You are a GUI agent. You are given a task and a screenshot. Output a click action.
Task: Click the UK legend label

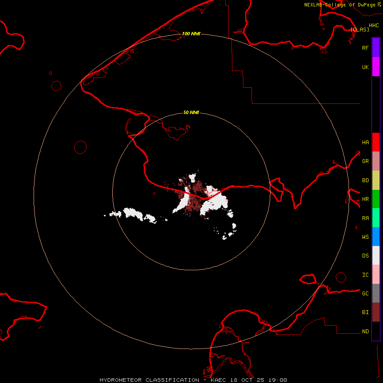click(365, 67)
